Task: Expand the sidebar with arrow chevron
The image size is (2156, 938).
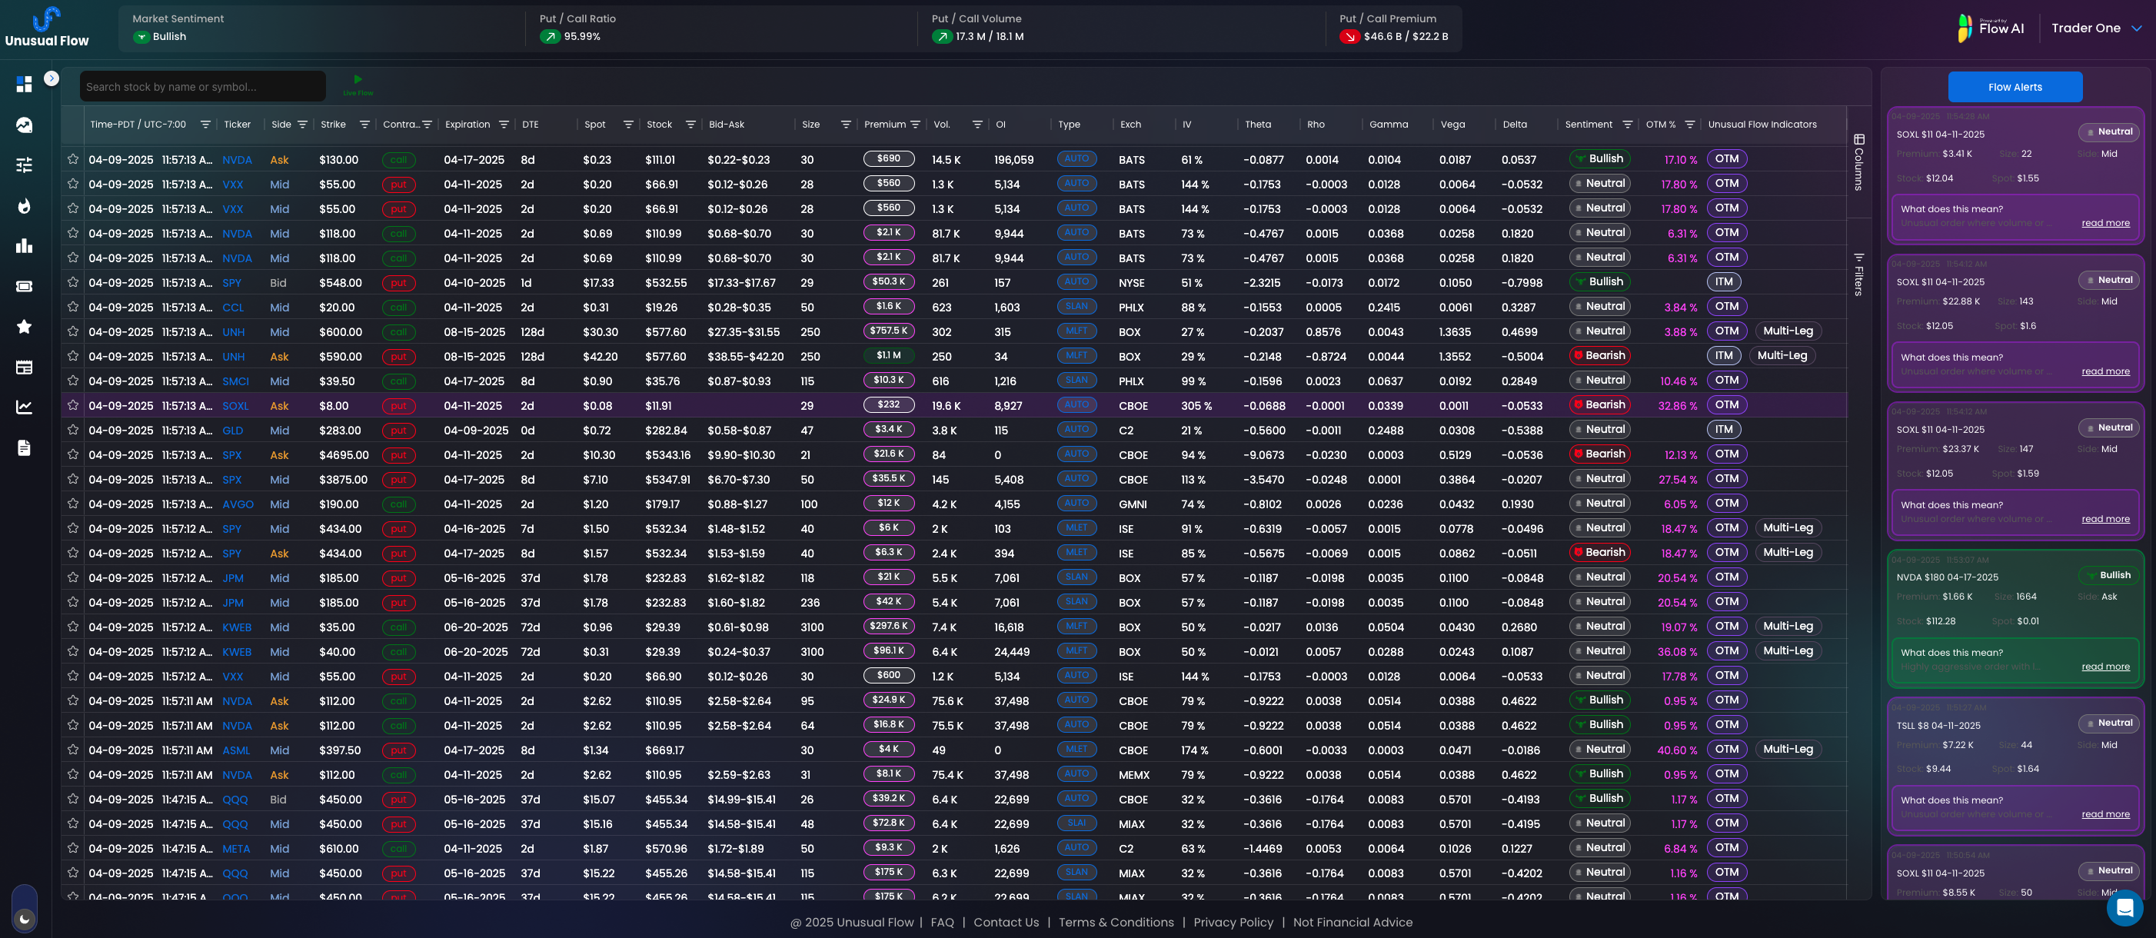Action: (51, 78)
